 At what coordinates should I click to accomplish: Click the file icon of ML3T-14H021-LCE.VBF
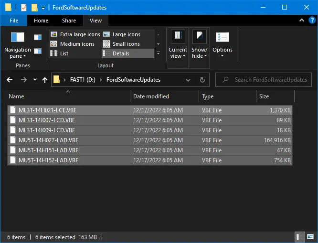(13, 110)
